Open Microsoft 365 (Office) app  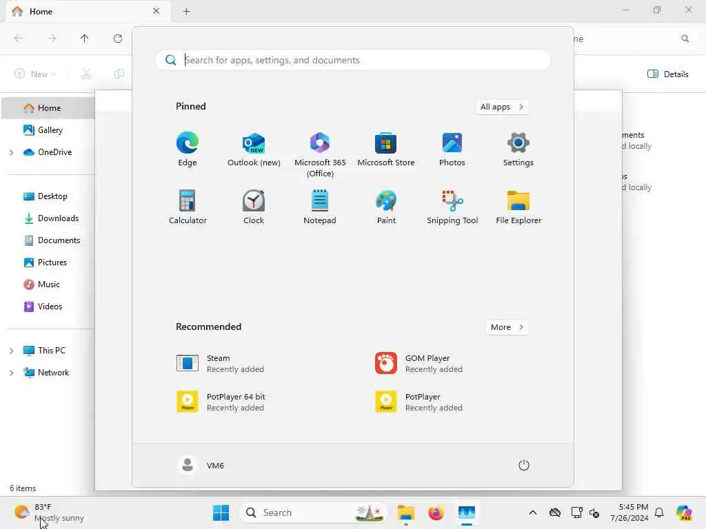coord(320,155)
